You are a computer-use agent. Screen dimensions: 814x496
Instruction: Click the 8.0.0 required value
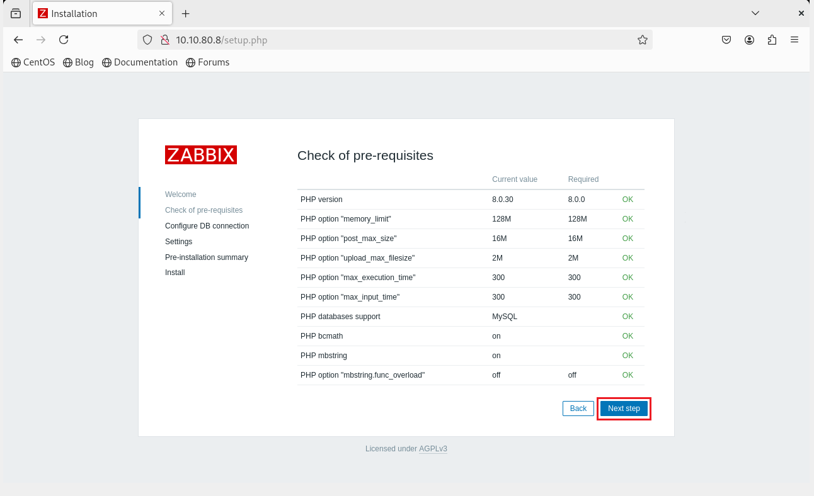click(576, 200)
